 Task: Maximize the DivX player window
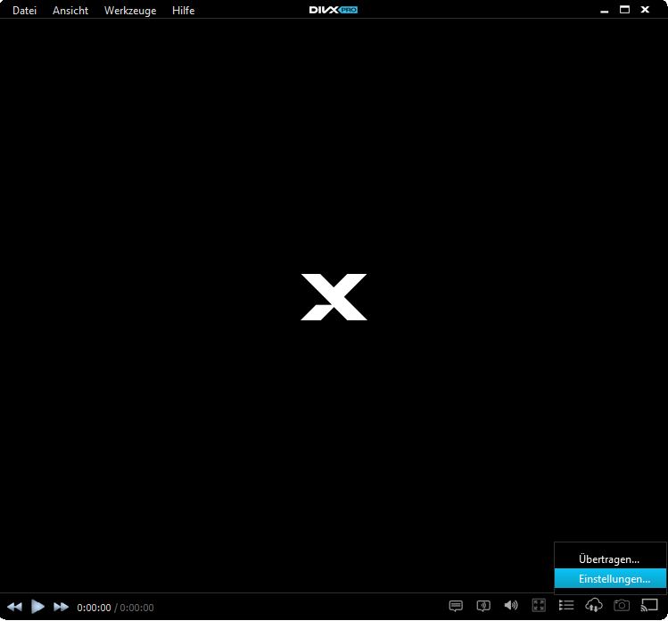point(624,10)
